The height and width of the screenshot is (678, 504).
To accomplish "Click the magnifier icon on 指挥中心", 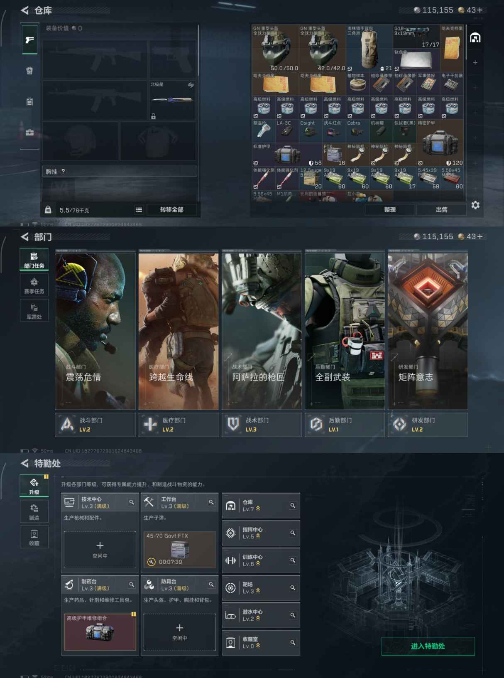I will click(293, 533).
